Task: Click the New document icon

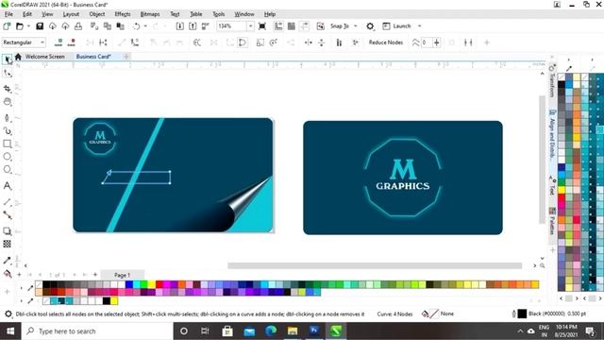Action: [x=7, y=26]
